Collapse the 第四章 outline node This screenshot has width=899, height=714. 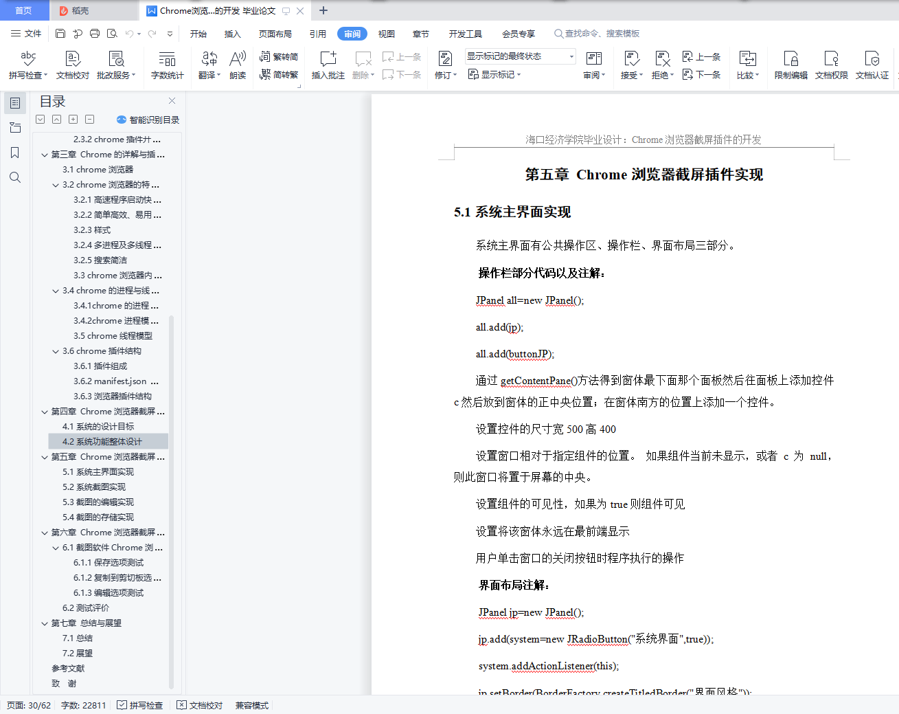[x=45, y=412]
